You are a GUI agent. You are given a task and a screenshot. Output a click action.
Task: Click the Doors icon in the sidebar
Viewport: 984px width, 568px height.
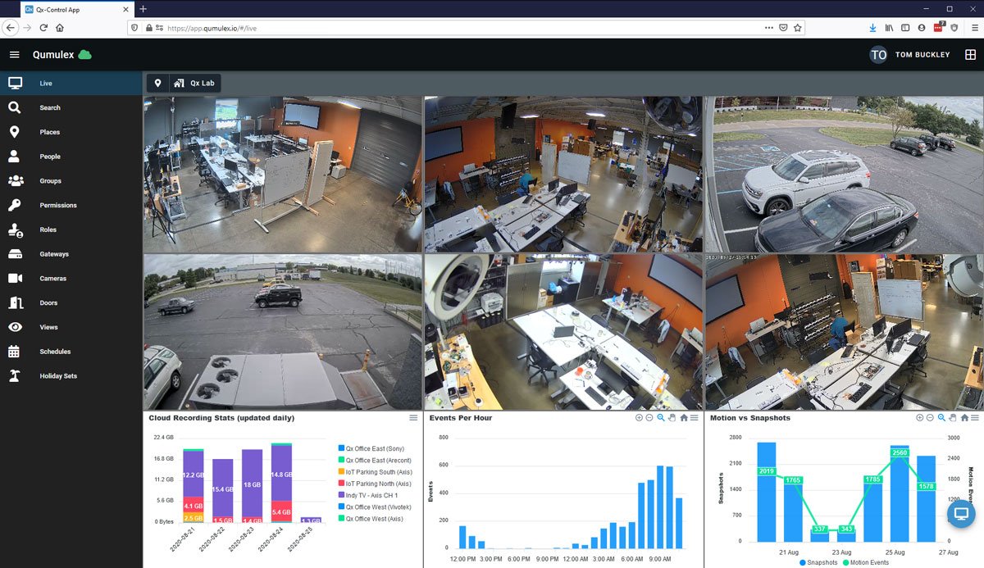[15, 302]
